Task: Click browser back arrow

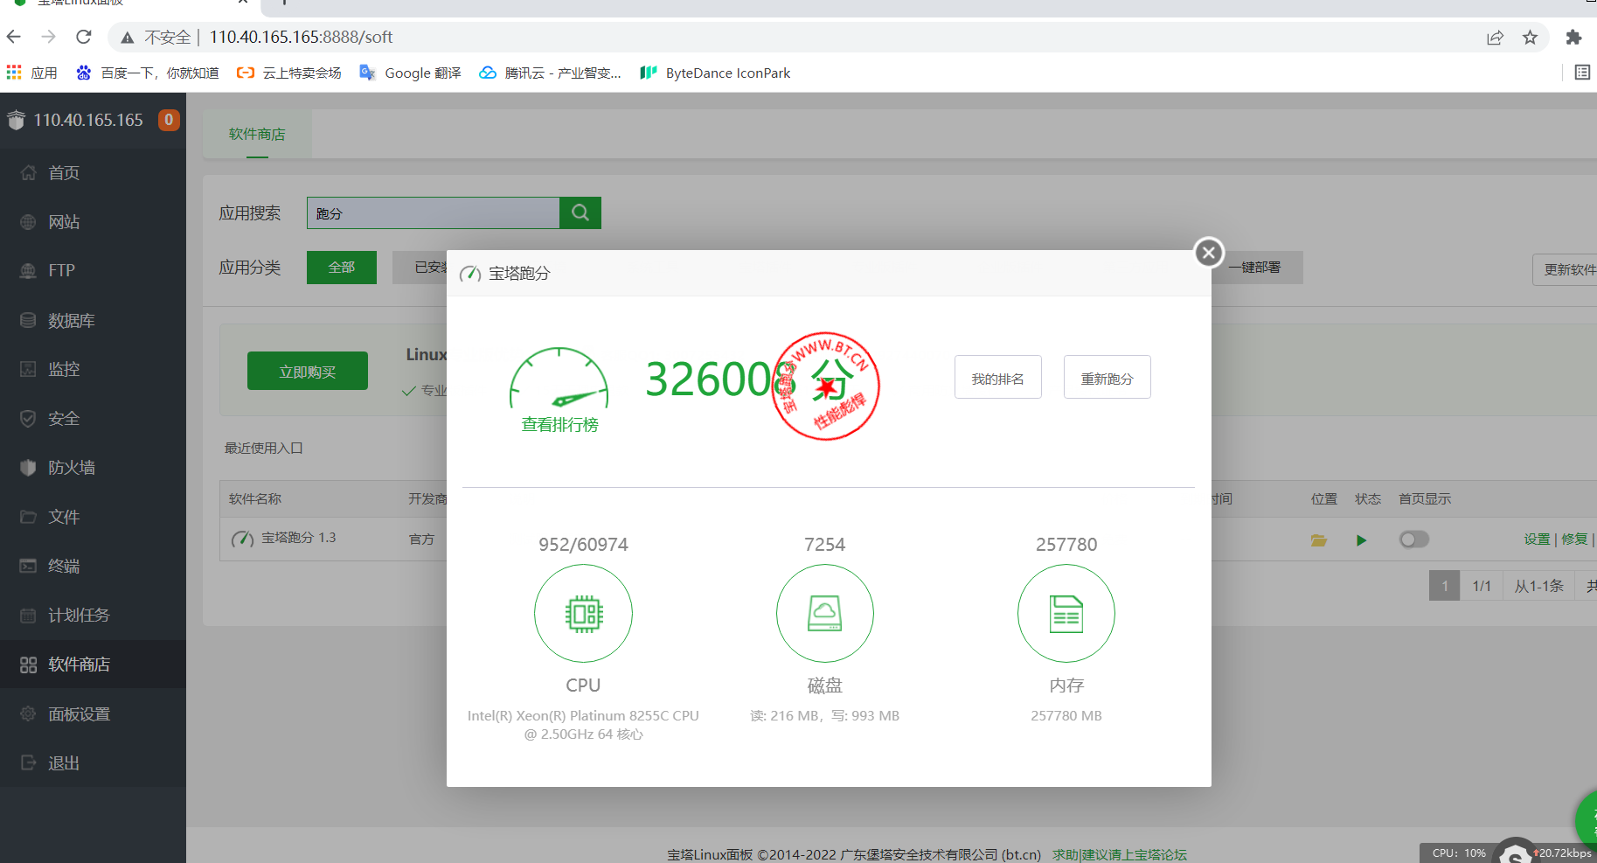Action: click(x=14, y=37)
